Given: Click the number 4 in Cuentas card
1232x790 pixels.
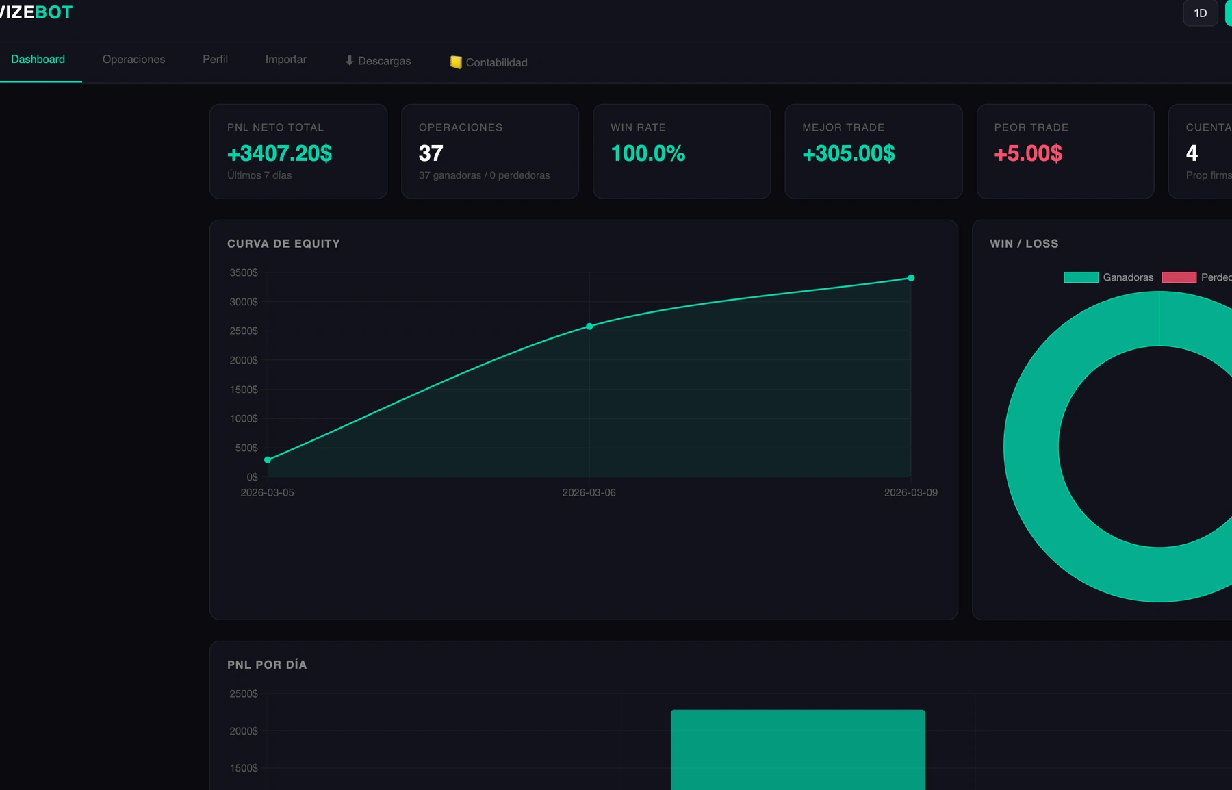Looking at the screenshot, I should 1192,153.
